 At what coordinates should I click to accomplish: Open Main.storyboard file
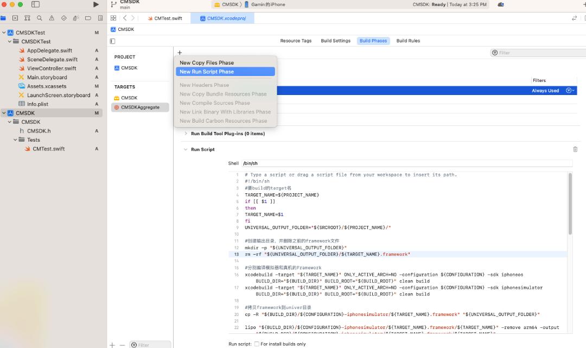pyautogui.click(x=47, y=78)
